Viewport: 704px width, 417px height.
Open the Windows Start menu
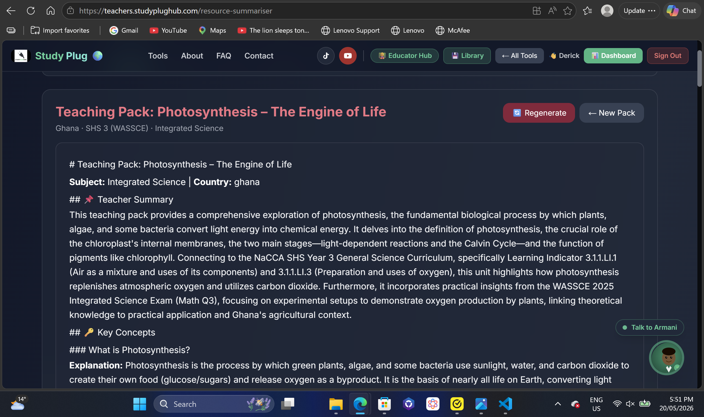click(140, 404)
